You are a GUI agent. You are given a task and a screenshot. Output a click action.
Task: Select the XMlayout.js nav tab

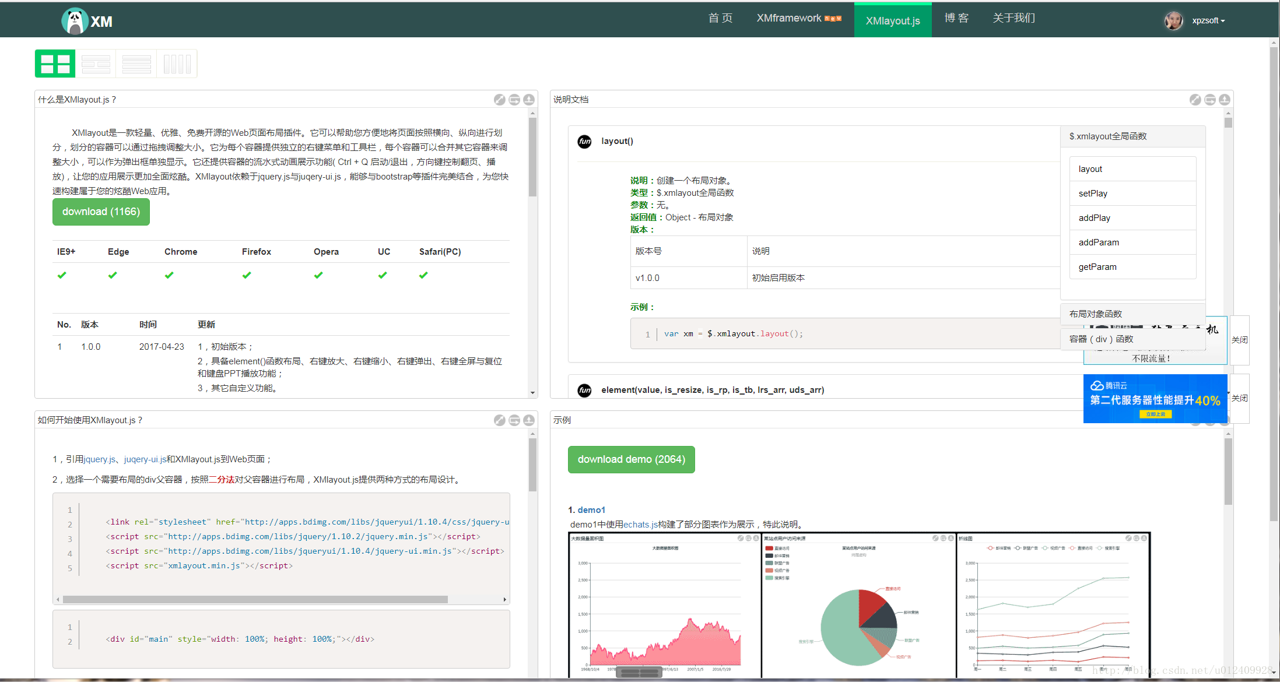[x=893, y=20]
